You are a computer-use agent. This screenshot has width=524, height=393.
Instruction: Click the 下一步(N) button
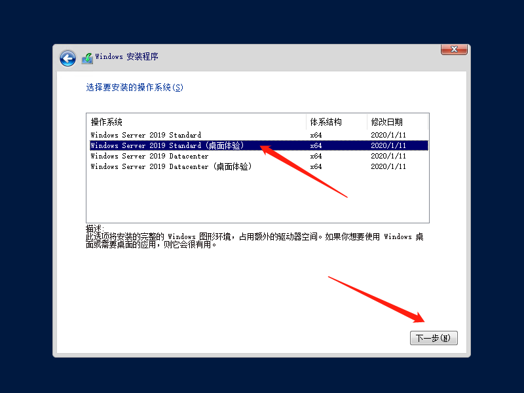[x=434, y=338]
